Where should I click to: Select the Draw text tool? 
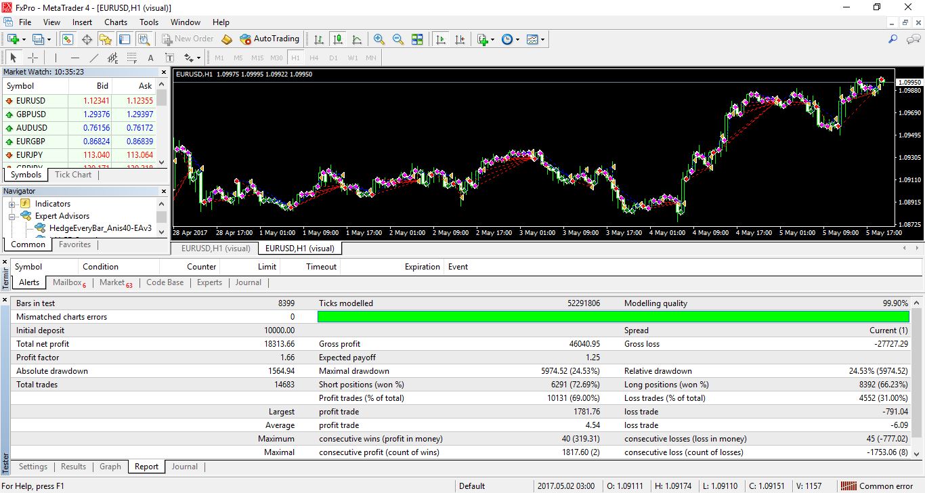tap(151, 58)
